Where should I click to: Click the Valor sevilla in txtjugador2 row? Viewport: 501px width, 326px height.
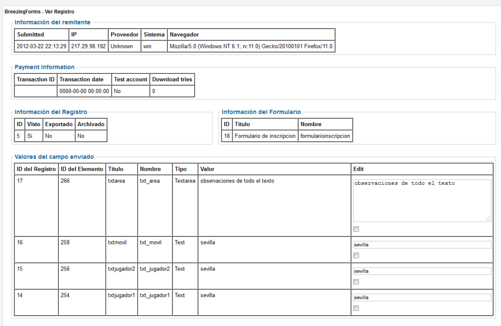pyautogui.click(x=208, y=269)
